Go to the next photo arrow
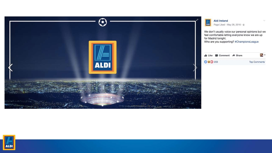 coord(195,68)
